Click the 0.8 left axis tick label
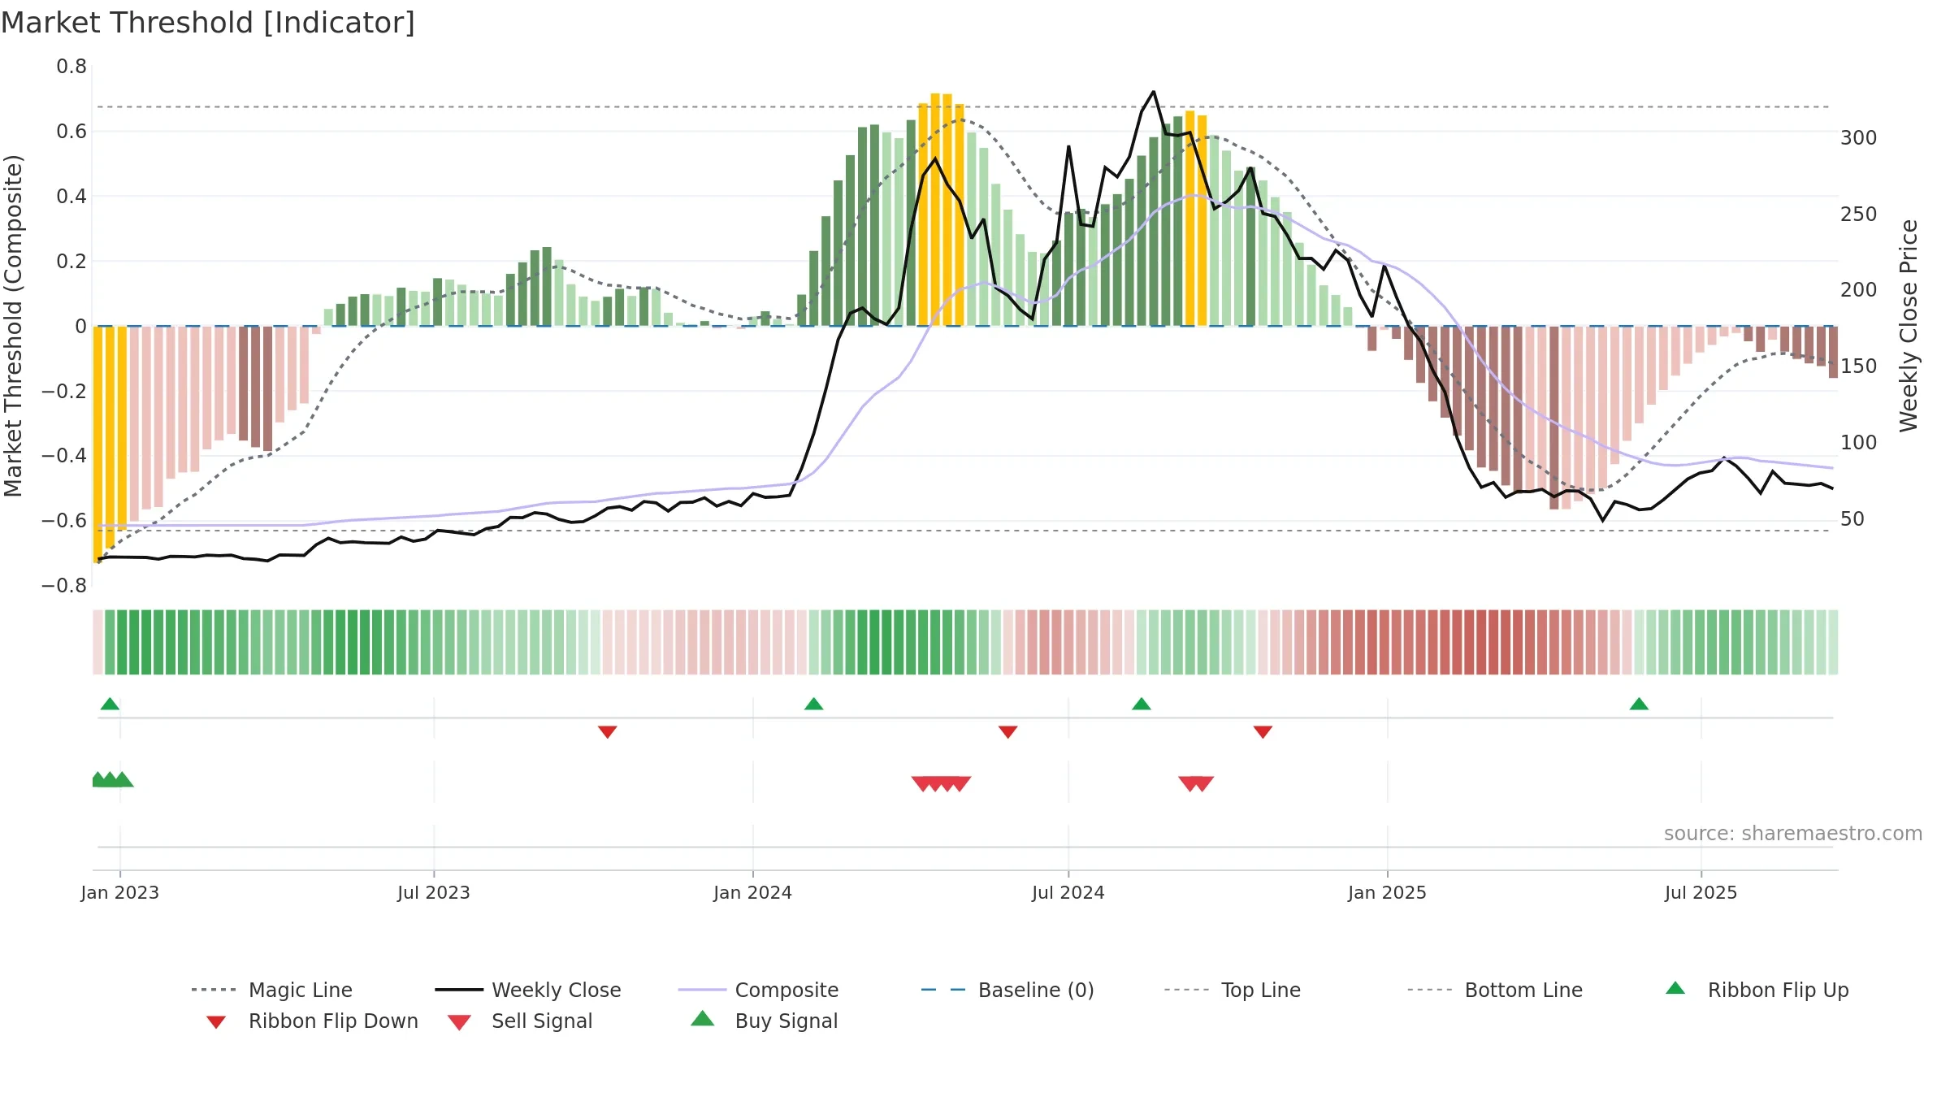Screen dimensions: 1950x1097 tap(71, 67)
